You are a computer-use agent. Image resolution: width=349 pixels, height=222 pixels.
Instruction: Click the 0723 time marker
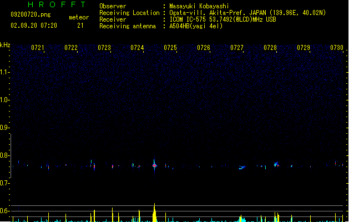(104, 48)
